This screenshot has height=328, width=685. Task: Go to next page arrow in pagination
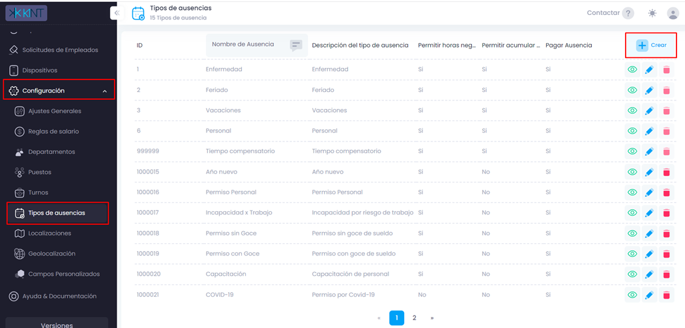(432, 318)
